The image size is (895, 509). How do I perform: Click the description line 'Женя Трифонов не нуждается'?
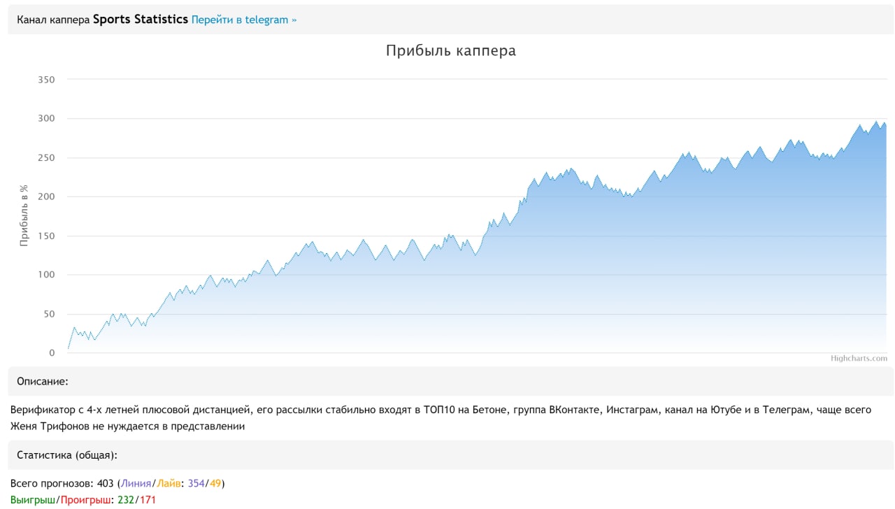pyautogui.click(x=127, y=426)
